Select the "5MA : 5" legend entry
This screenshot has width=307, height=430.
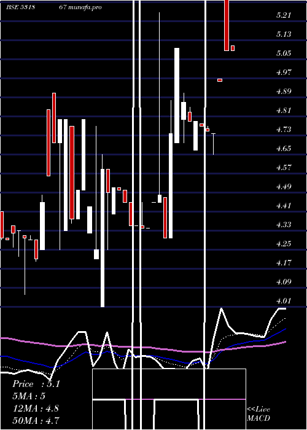click(x=28, y=396)
